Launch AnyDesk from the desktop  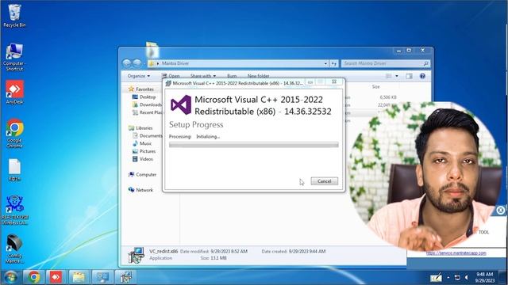pos(14,93)
